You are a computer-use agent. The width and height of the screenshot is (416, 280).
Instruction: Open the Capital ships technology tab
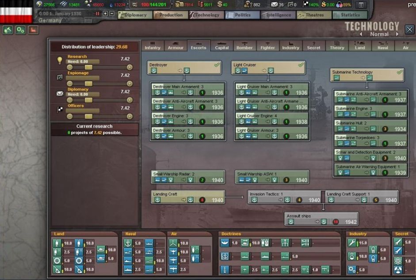pyautogui.click(x=221, y=46)
